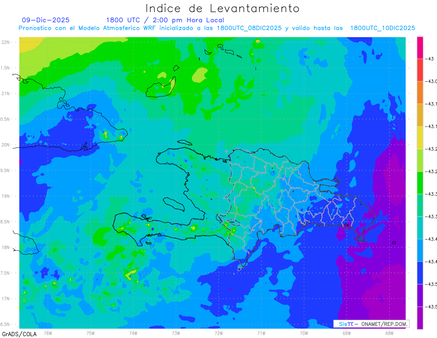
Task: Click the "73W" longitude label
Action: pos(176,333)
